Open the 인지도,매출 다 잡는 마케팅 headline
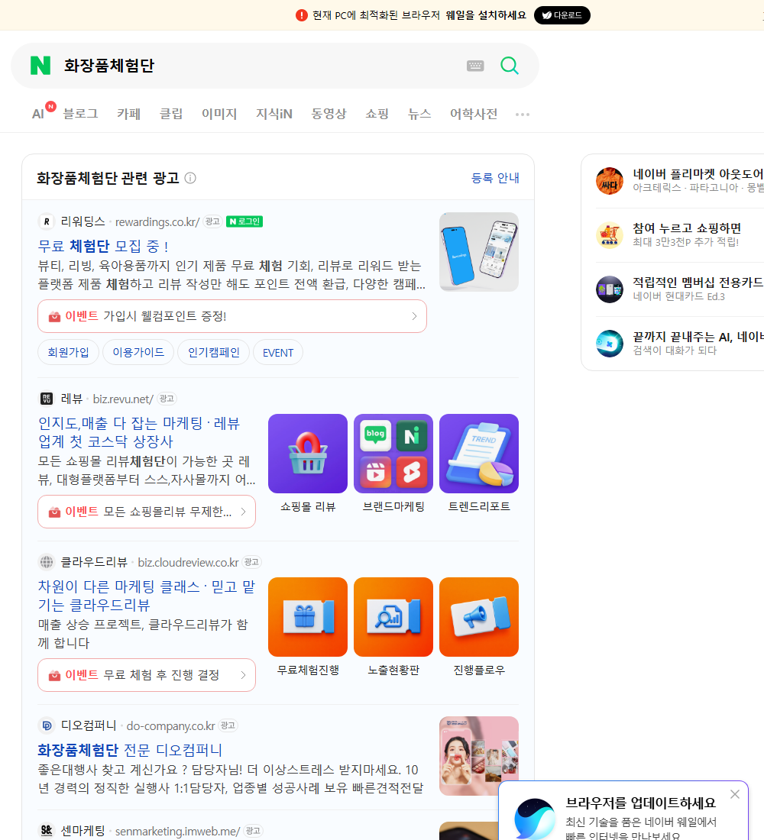764x840 pixels. pyautogui.click(x=139, y=432)
